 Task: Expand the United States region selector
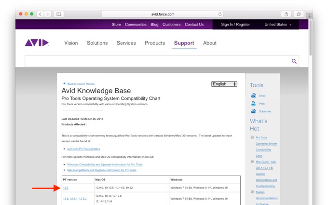pos(278,25)
